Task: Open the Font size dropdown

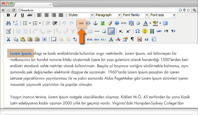Action: [x=163, y=15]
